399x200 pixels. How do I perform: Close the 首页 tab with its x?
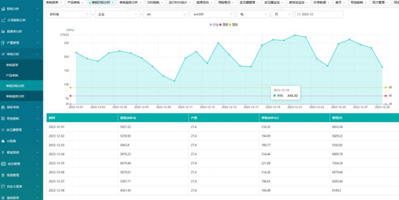click(x=344, y=2)
